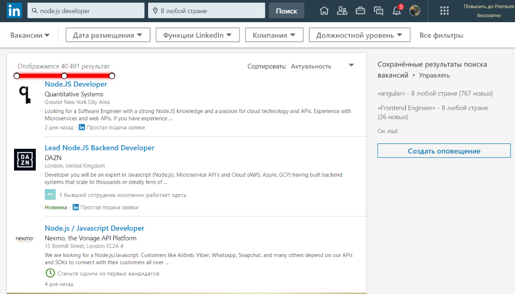This screenshot has height=294, width=515.
Task: Open the Jobs briefcase icon
Action: click(x=360, y=11)
